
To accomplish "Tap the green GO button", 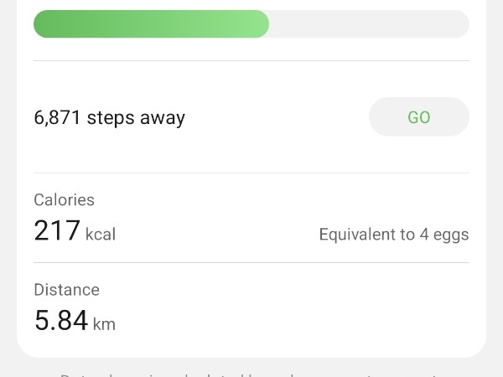I will (x=419, y=117).
